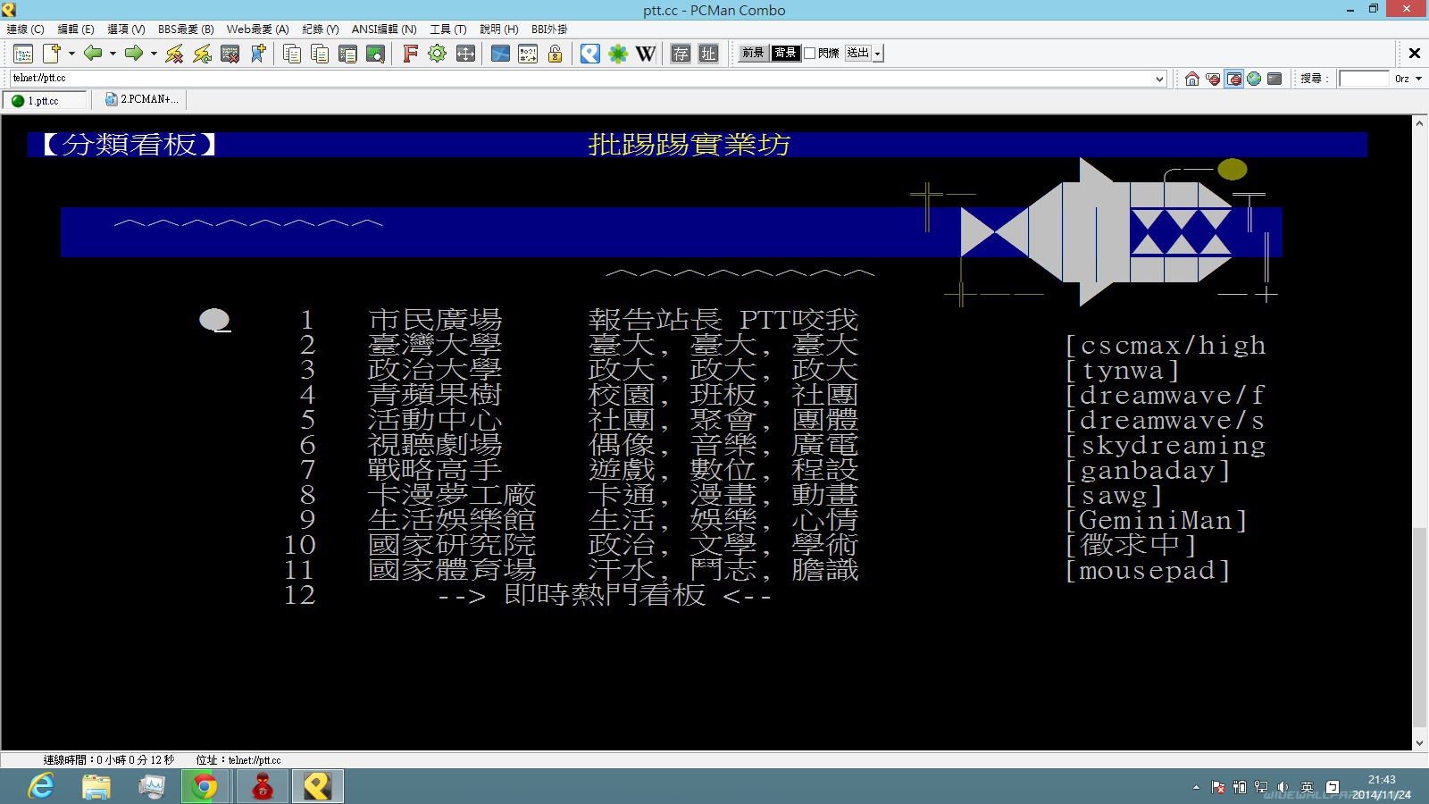Open settings with the green gear icon

point(437,54)
